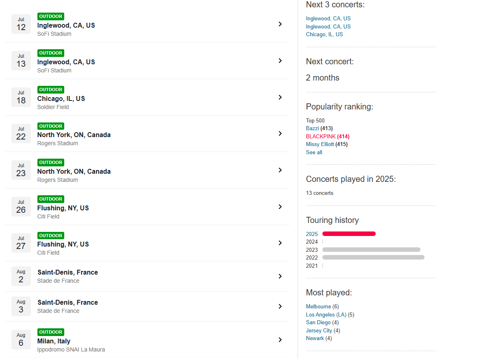The height and width of the screenshot is (358, 481).
Task: Click chevron for Jul 26 Flushing concert
Action: click(x=280, y=207)
